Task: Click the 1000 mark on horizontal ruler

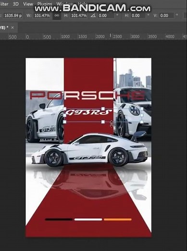Action: pyautogui.click(x=65, y=37)
